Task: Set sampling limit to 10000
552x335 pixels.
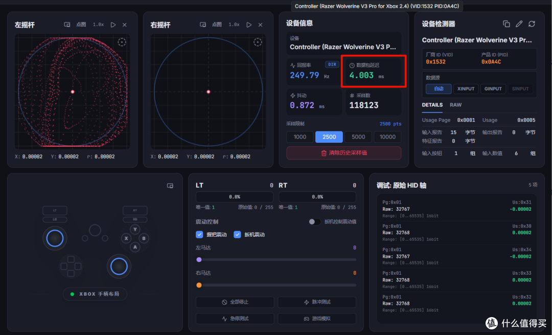Action: point(387,137)
